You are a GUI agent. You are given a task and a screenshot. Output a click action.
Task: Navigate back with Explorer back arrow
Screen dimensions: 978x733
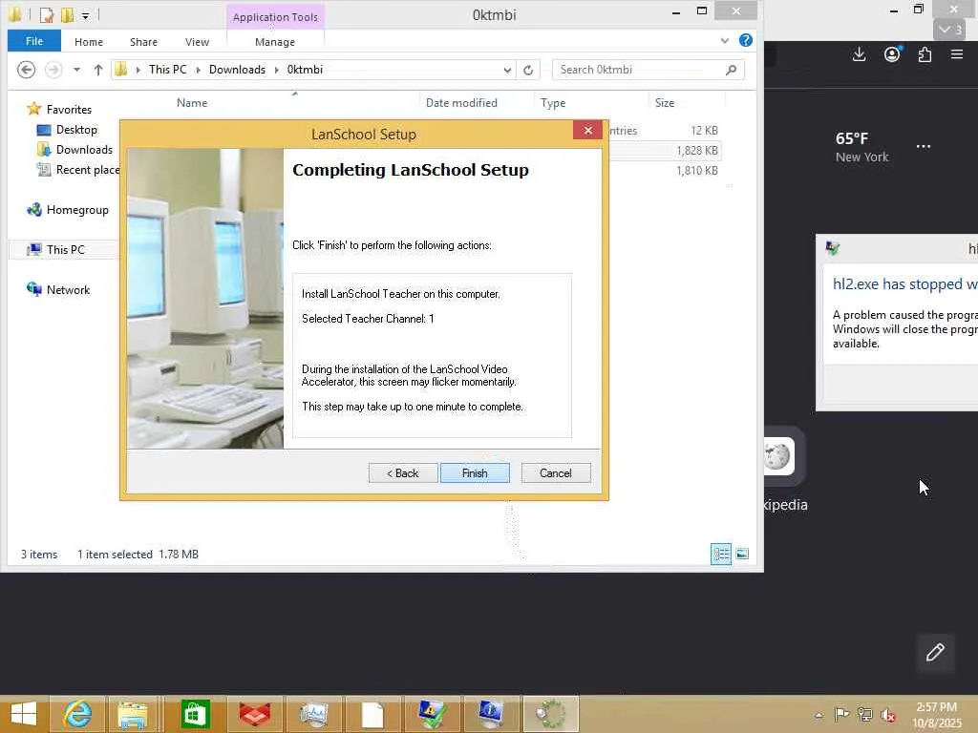[26, 70]
